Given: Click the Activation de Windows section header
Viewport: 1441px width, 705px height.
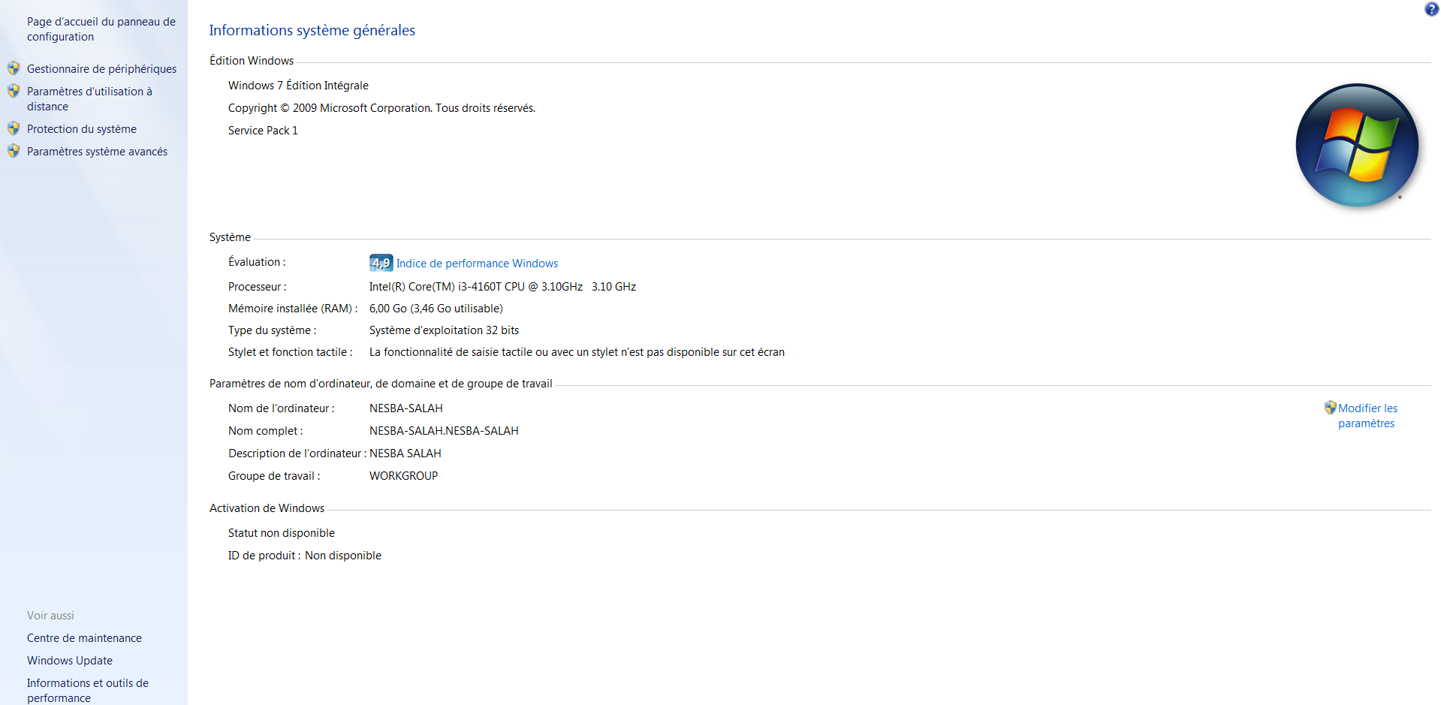Looking at the screenshot, I should point(267,508).
